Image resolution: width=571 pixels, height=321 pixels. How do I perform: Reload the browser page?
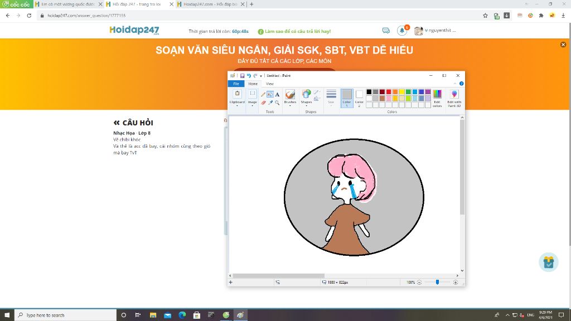[29, 16]
